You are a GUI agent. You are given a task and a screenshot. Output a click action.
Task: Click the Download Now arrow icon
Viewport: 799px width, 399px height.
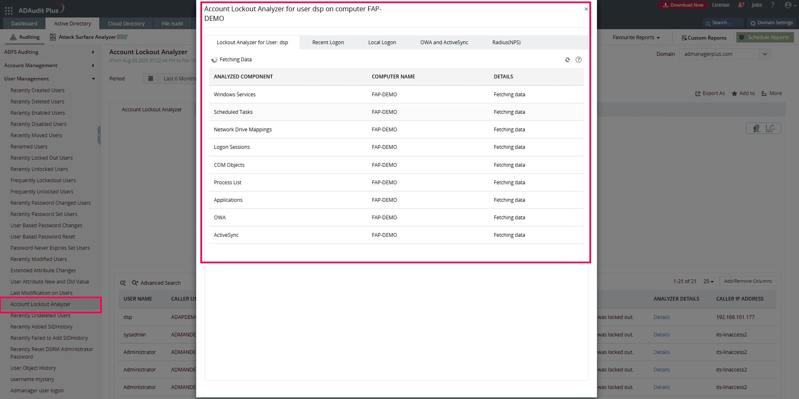click(x=665, y=5)
